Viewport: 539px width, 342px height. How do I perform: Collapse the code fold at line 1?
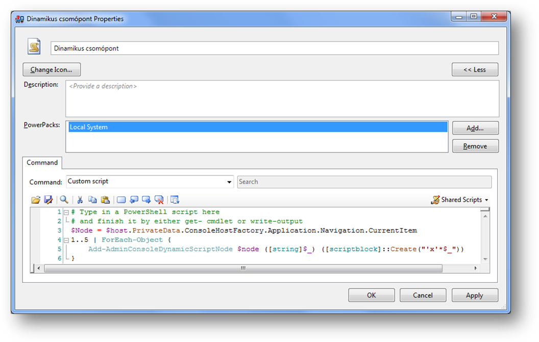(66, 212)
